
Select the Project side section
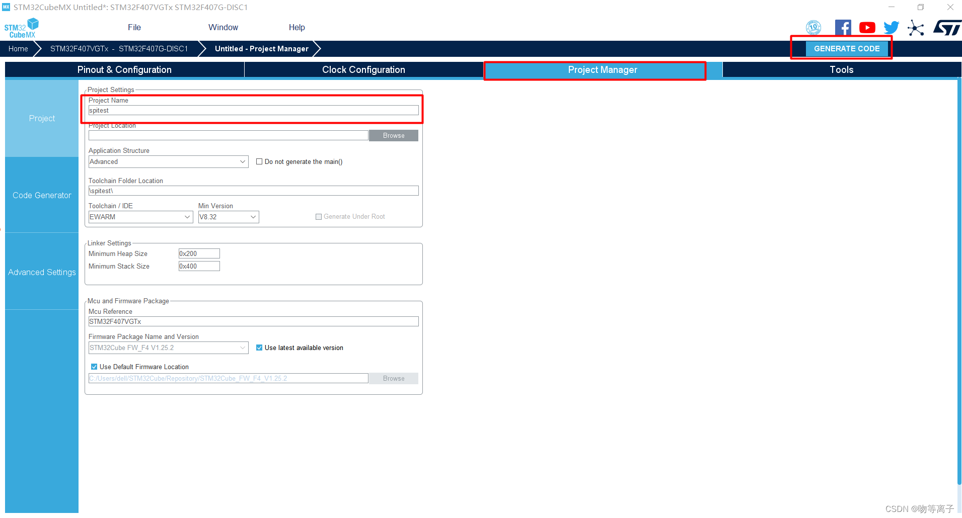[x=42, y=118]
